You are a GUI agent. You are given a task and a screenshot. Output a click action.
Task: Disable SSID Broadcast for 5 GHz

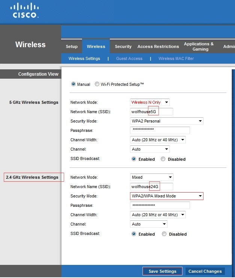coord(163,159)
